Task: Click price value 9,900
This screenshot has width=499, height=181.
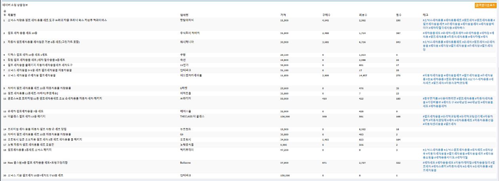Action: [x=284, y=145]
